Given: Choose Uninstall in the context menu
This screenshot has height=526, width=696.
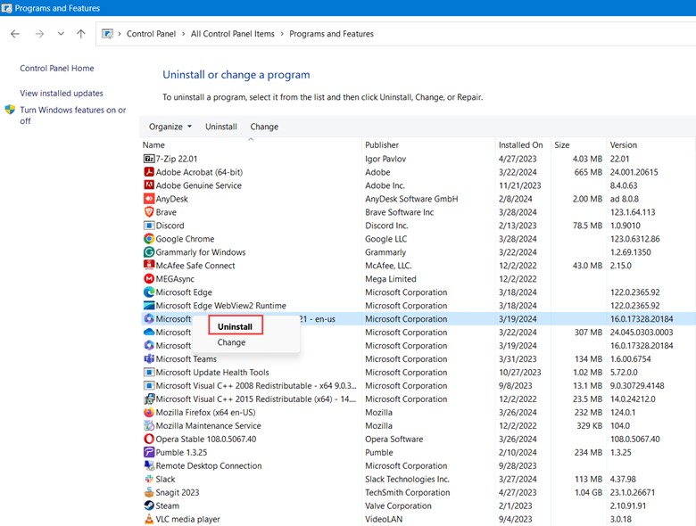Looking at the screenshot, I should [235, 326].
